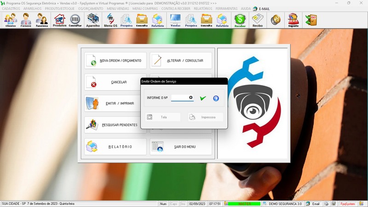Click SUA CIDADE - SP date text
The width and height of the screenshot is (368, 207).
point(38,204)
